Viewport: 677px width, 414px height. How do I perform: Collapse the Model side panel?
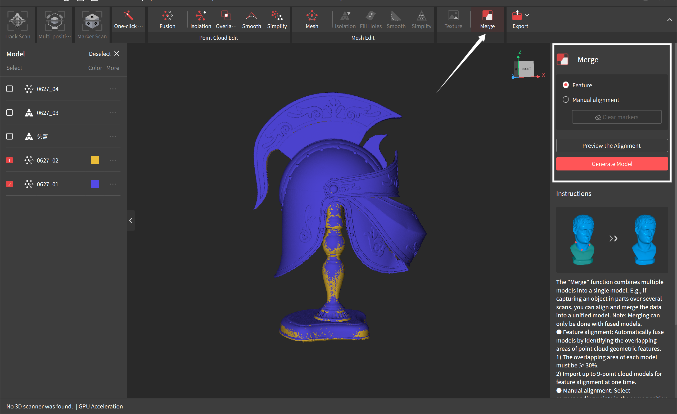coord(131,220)
